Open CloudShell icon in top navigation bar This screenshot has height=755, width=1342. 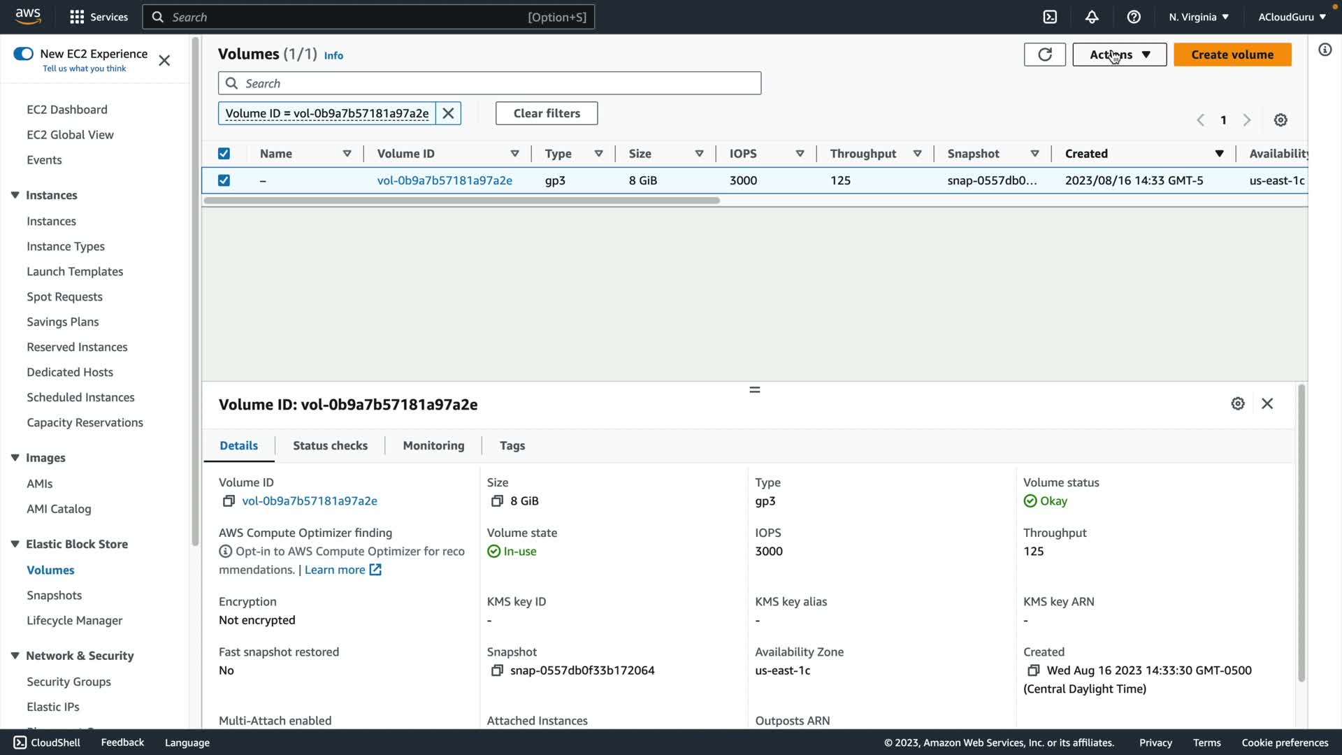pos(1050,17)
